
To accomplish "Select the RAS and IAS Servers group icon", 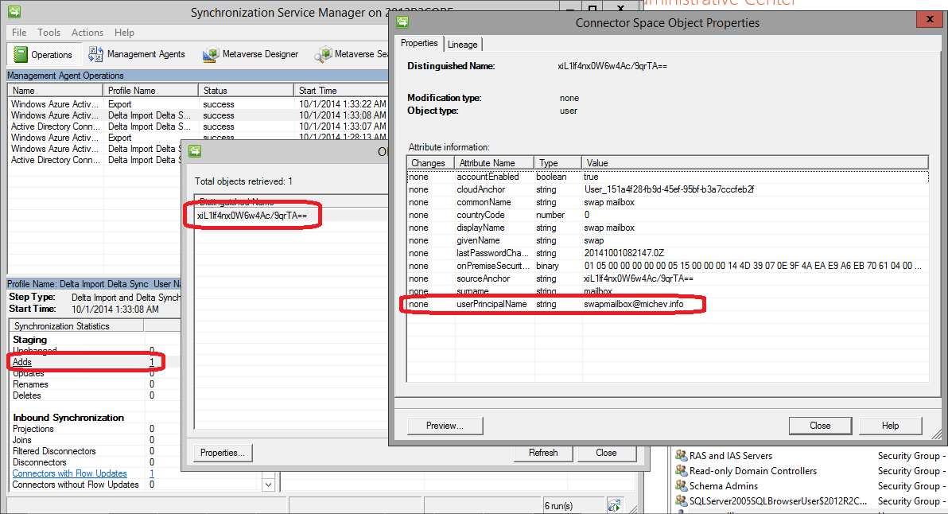I will [x=682, y=455].
